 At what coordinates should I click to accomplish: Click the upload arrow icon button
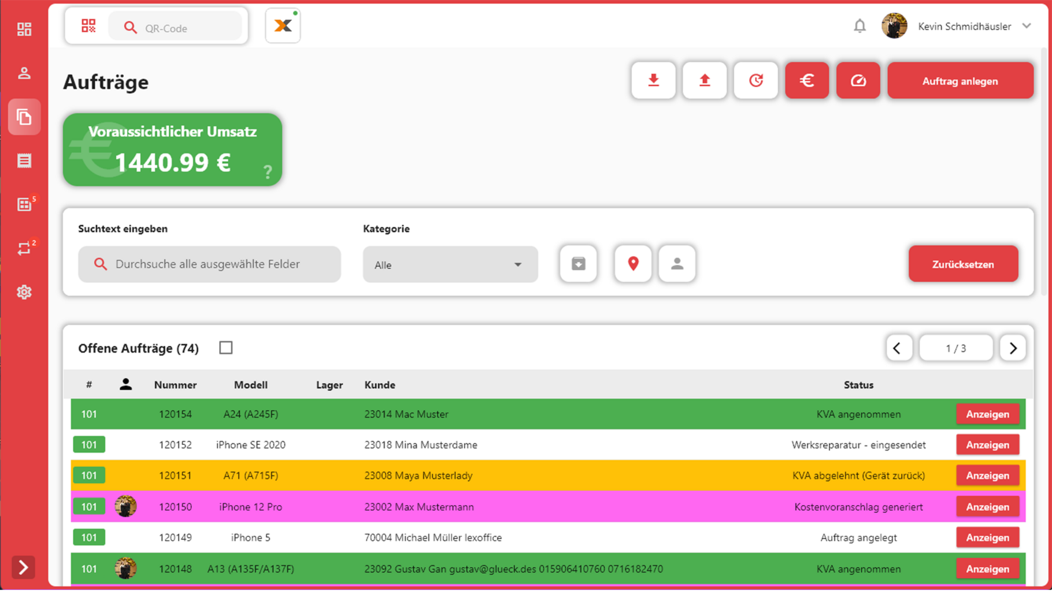(704, 81)
